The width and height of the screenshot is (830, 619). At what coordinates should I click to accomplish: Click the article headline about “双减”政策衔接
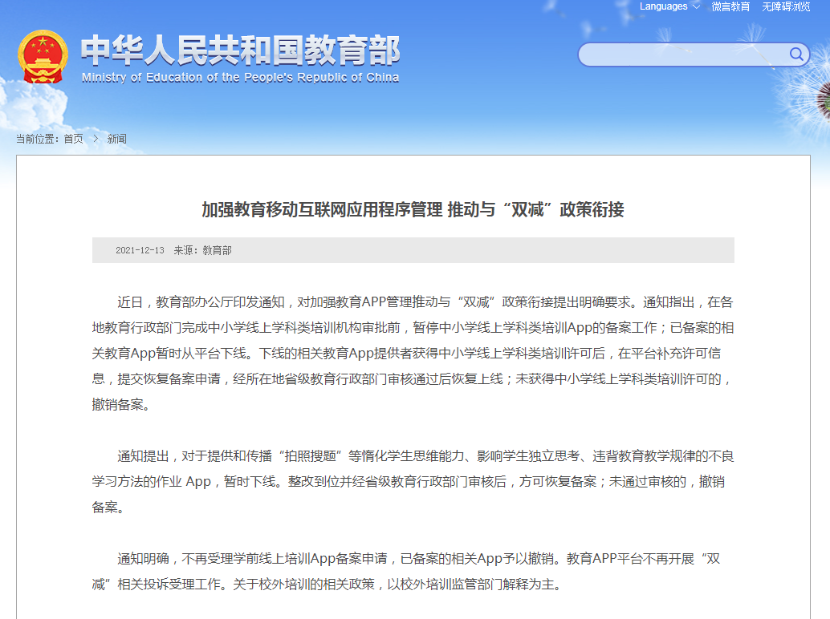click(413, 210)
